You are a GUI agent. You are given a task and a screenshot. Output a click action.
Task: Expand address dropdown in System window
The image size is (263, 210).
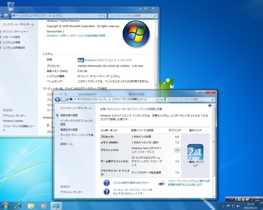coord(100,16)
